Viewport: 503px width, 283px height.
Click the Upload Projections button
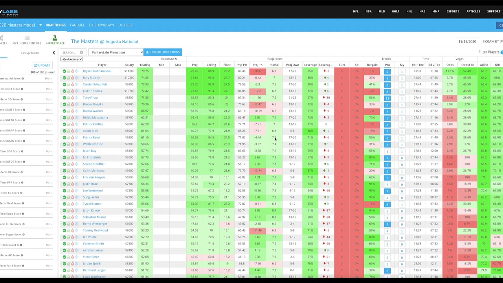162,52
